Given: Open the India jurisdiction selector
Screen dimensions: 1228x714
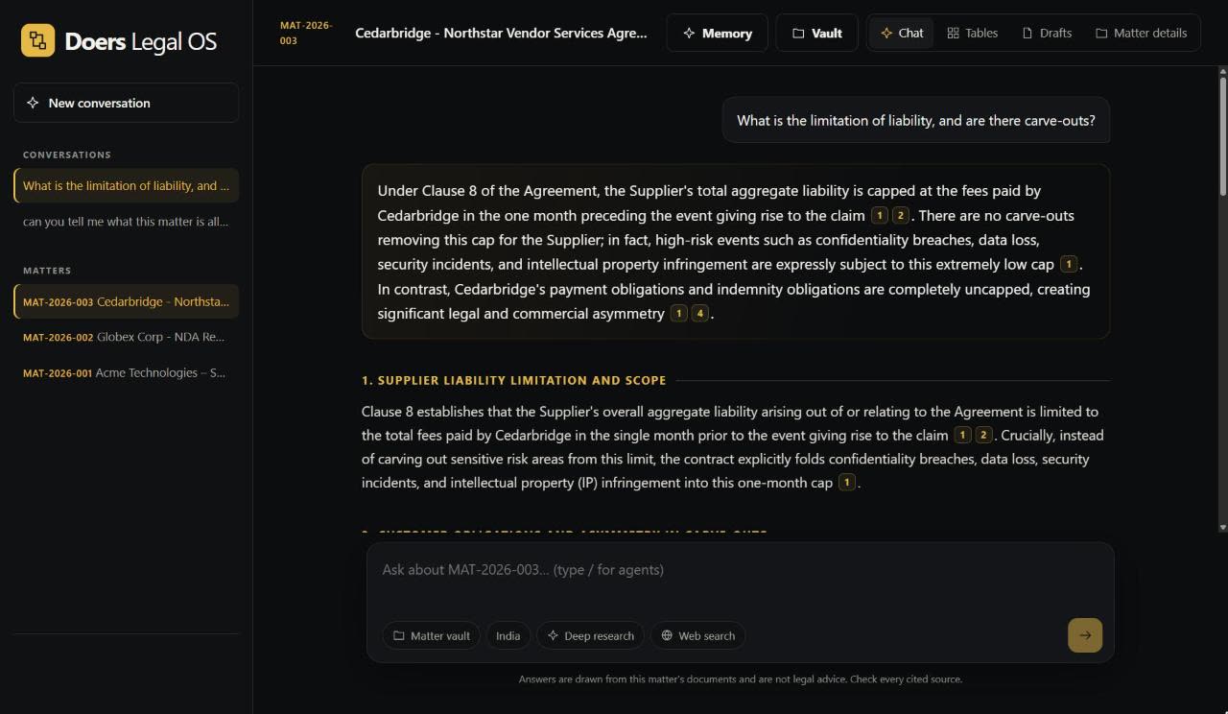Looking at the screenshot, I should (x=508, y=635).
